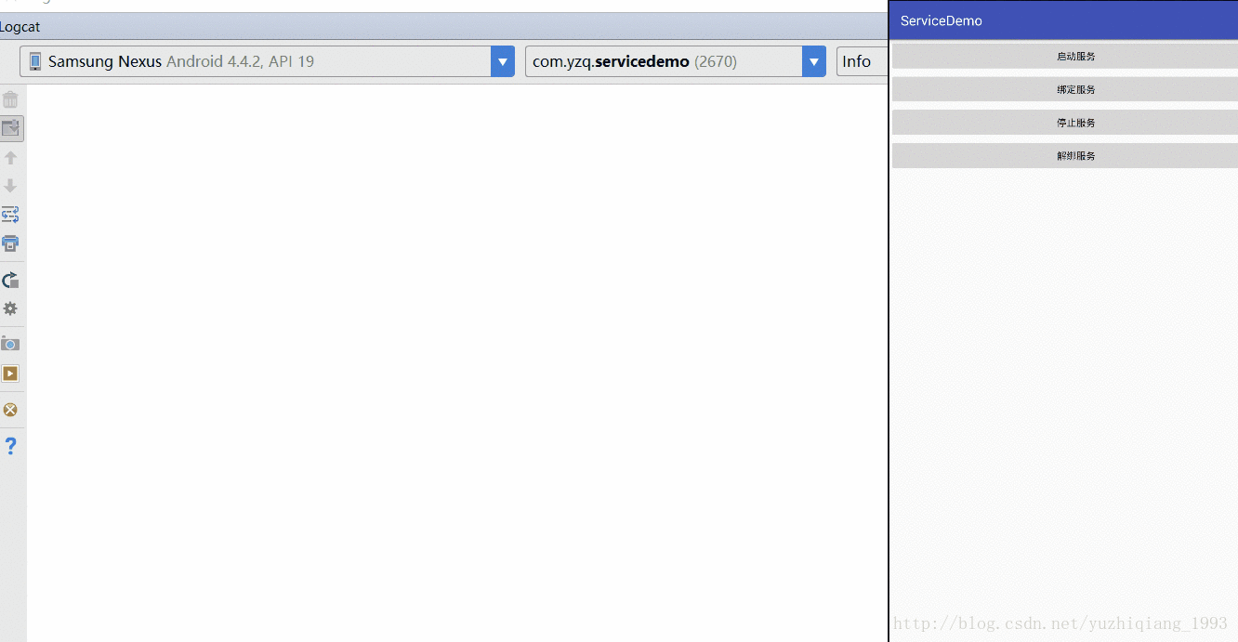This screenshot has height=642, width=1238.
Task: Tap the 停止服务 button
Action: [1065, 123]
